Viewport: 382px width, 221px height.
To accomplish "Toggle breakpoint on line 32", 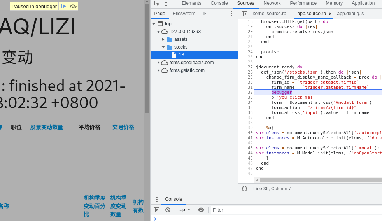I will click(x=250, y=92).
